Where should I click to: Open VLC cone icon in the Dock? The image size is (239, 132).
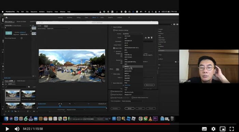coord(150,119)
